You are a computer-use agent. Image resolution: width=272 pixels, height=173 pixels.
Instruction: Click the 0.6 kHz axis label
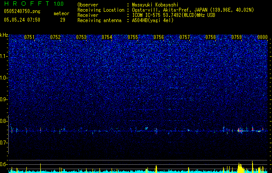(4, 164)
